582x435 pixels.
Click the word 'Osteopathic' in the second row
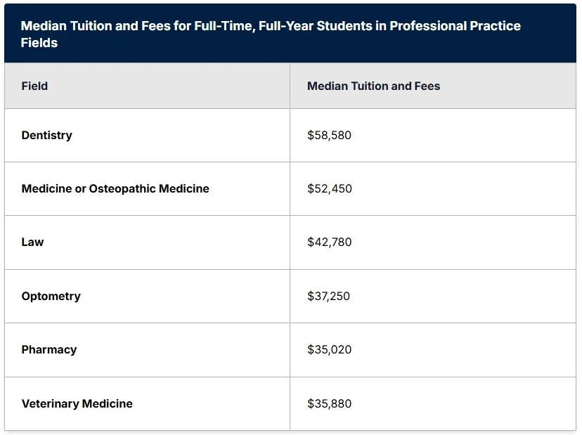point(122,188)
